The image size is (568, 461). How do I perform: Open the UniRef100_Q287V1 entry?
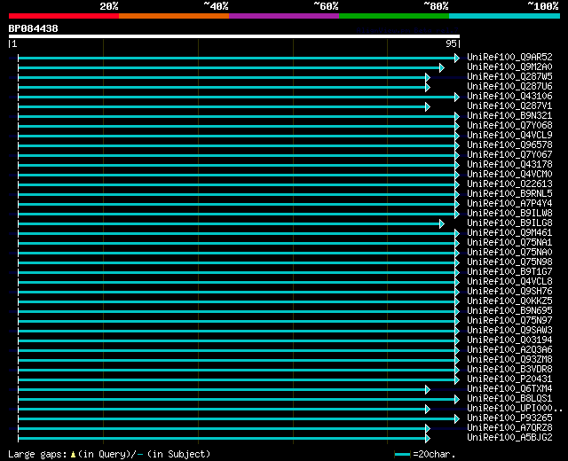point(509,106)
